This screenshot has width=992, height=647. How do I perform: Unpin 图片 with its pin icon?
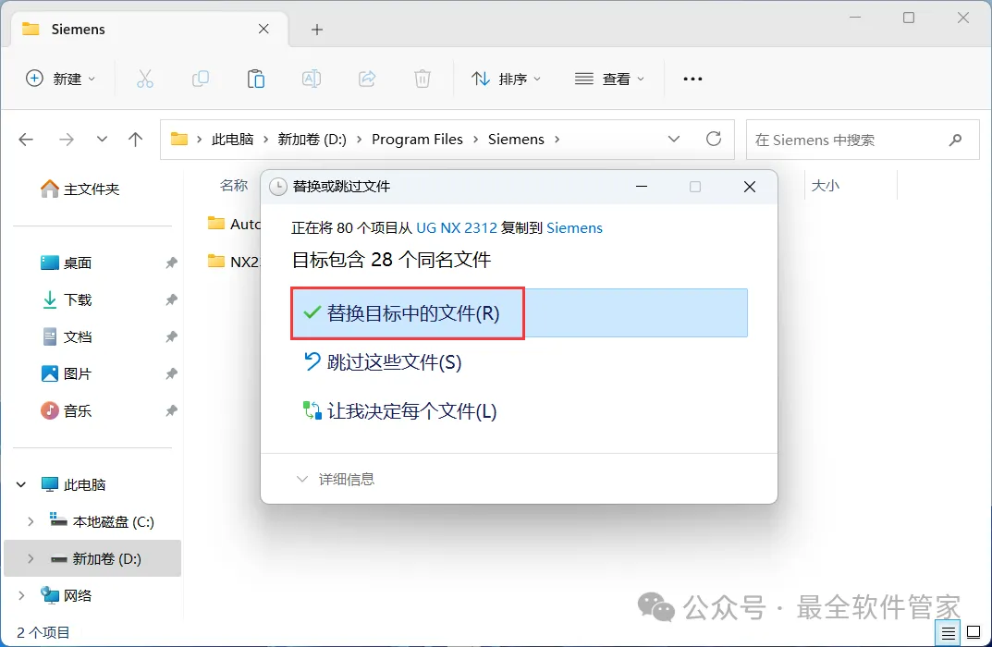pos(171,373)
